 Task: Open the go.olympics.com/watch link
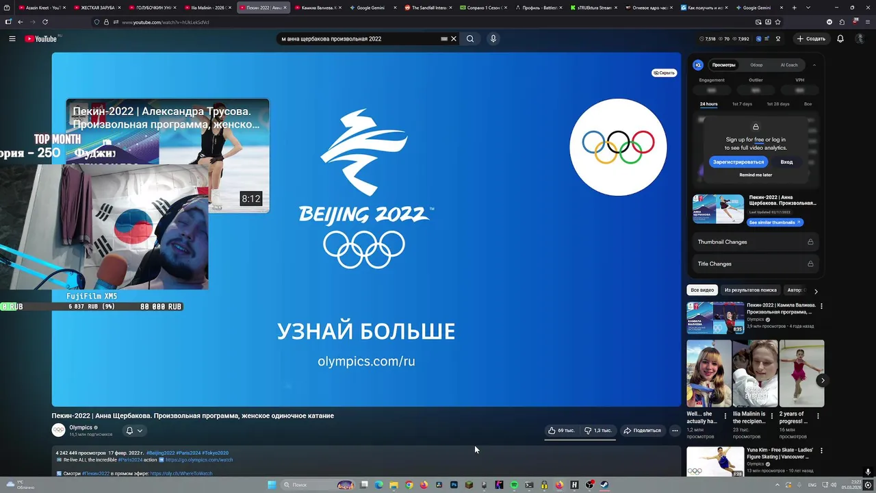point(199,460)
